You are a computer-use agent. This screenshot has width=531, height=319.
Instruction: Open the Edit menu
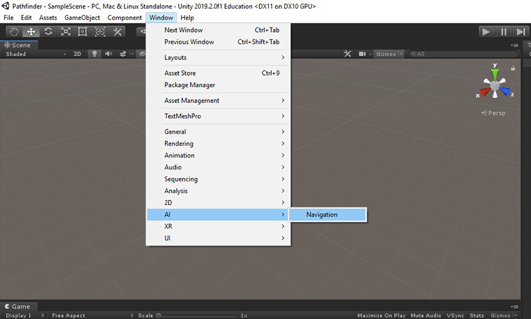coord(26,18)
